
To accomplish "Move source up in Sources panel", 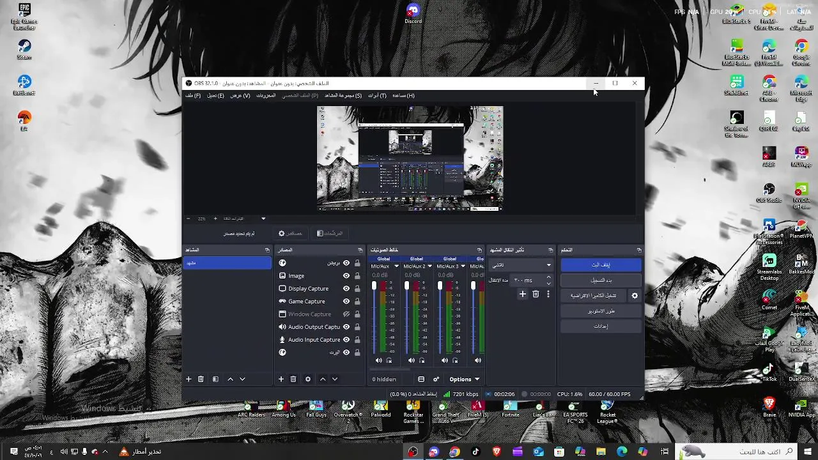I will pyautogui.click(x=323, y=379).
